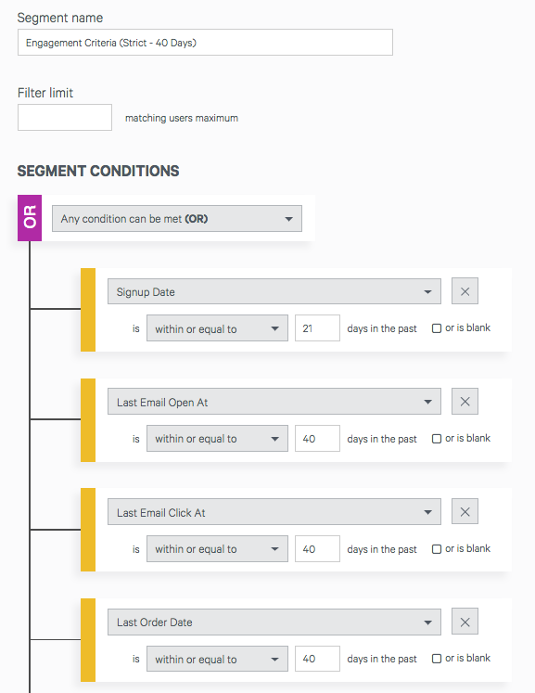The image size is (535, 693).
Task: Open the 'Any condition can be met (OR)' dropdown
Action: (x=177, y=218)
